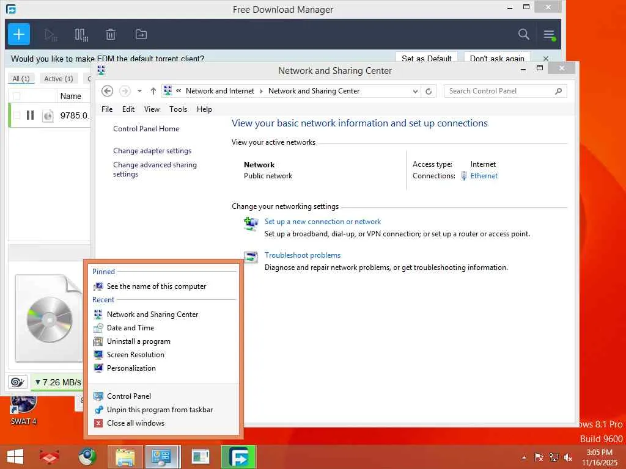The height and width of the screenshot is (469, 626).
Task: Select Close all windows in jump list
Action: point(163,423)
